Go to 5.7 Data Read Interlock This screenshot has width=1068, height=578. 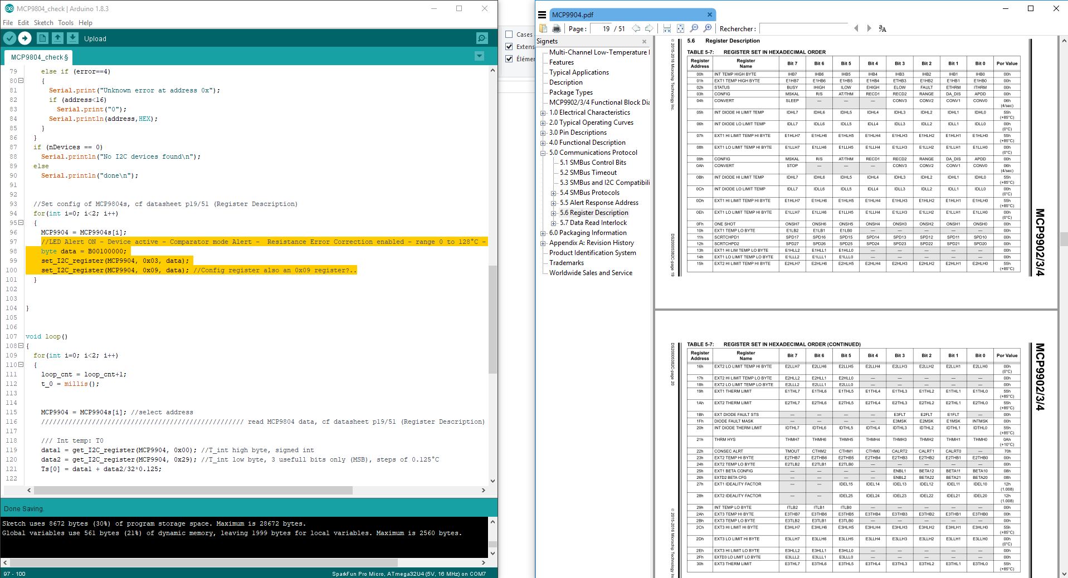pyautogui.click(x=593, y=223)
